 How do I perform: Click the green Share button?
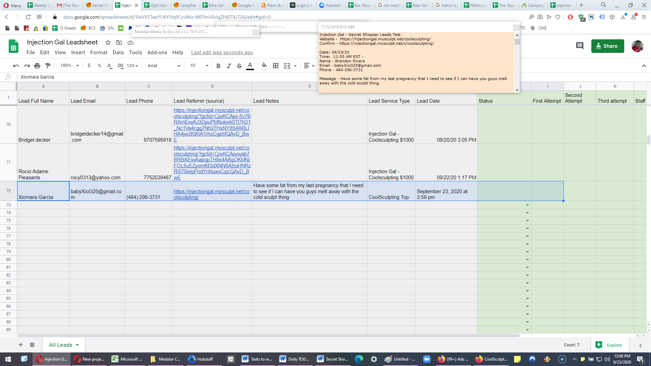pos(607,46)
